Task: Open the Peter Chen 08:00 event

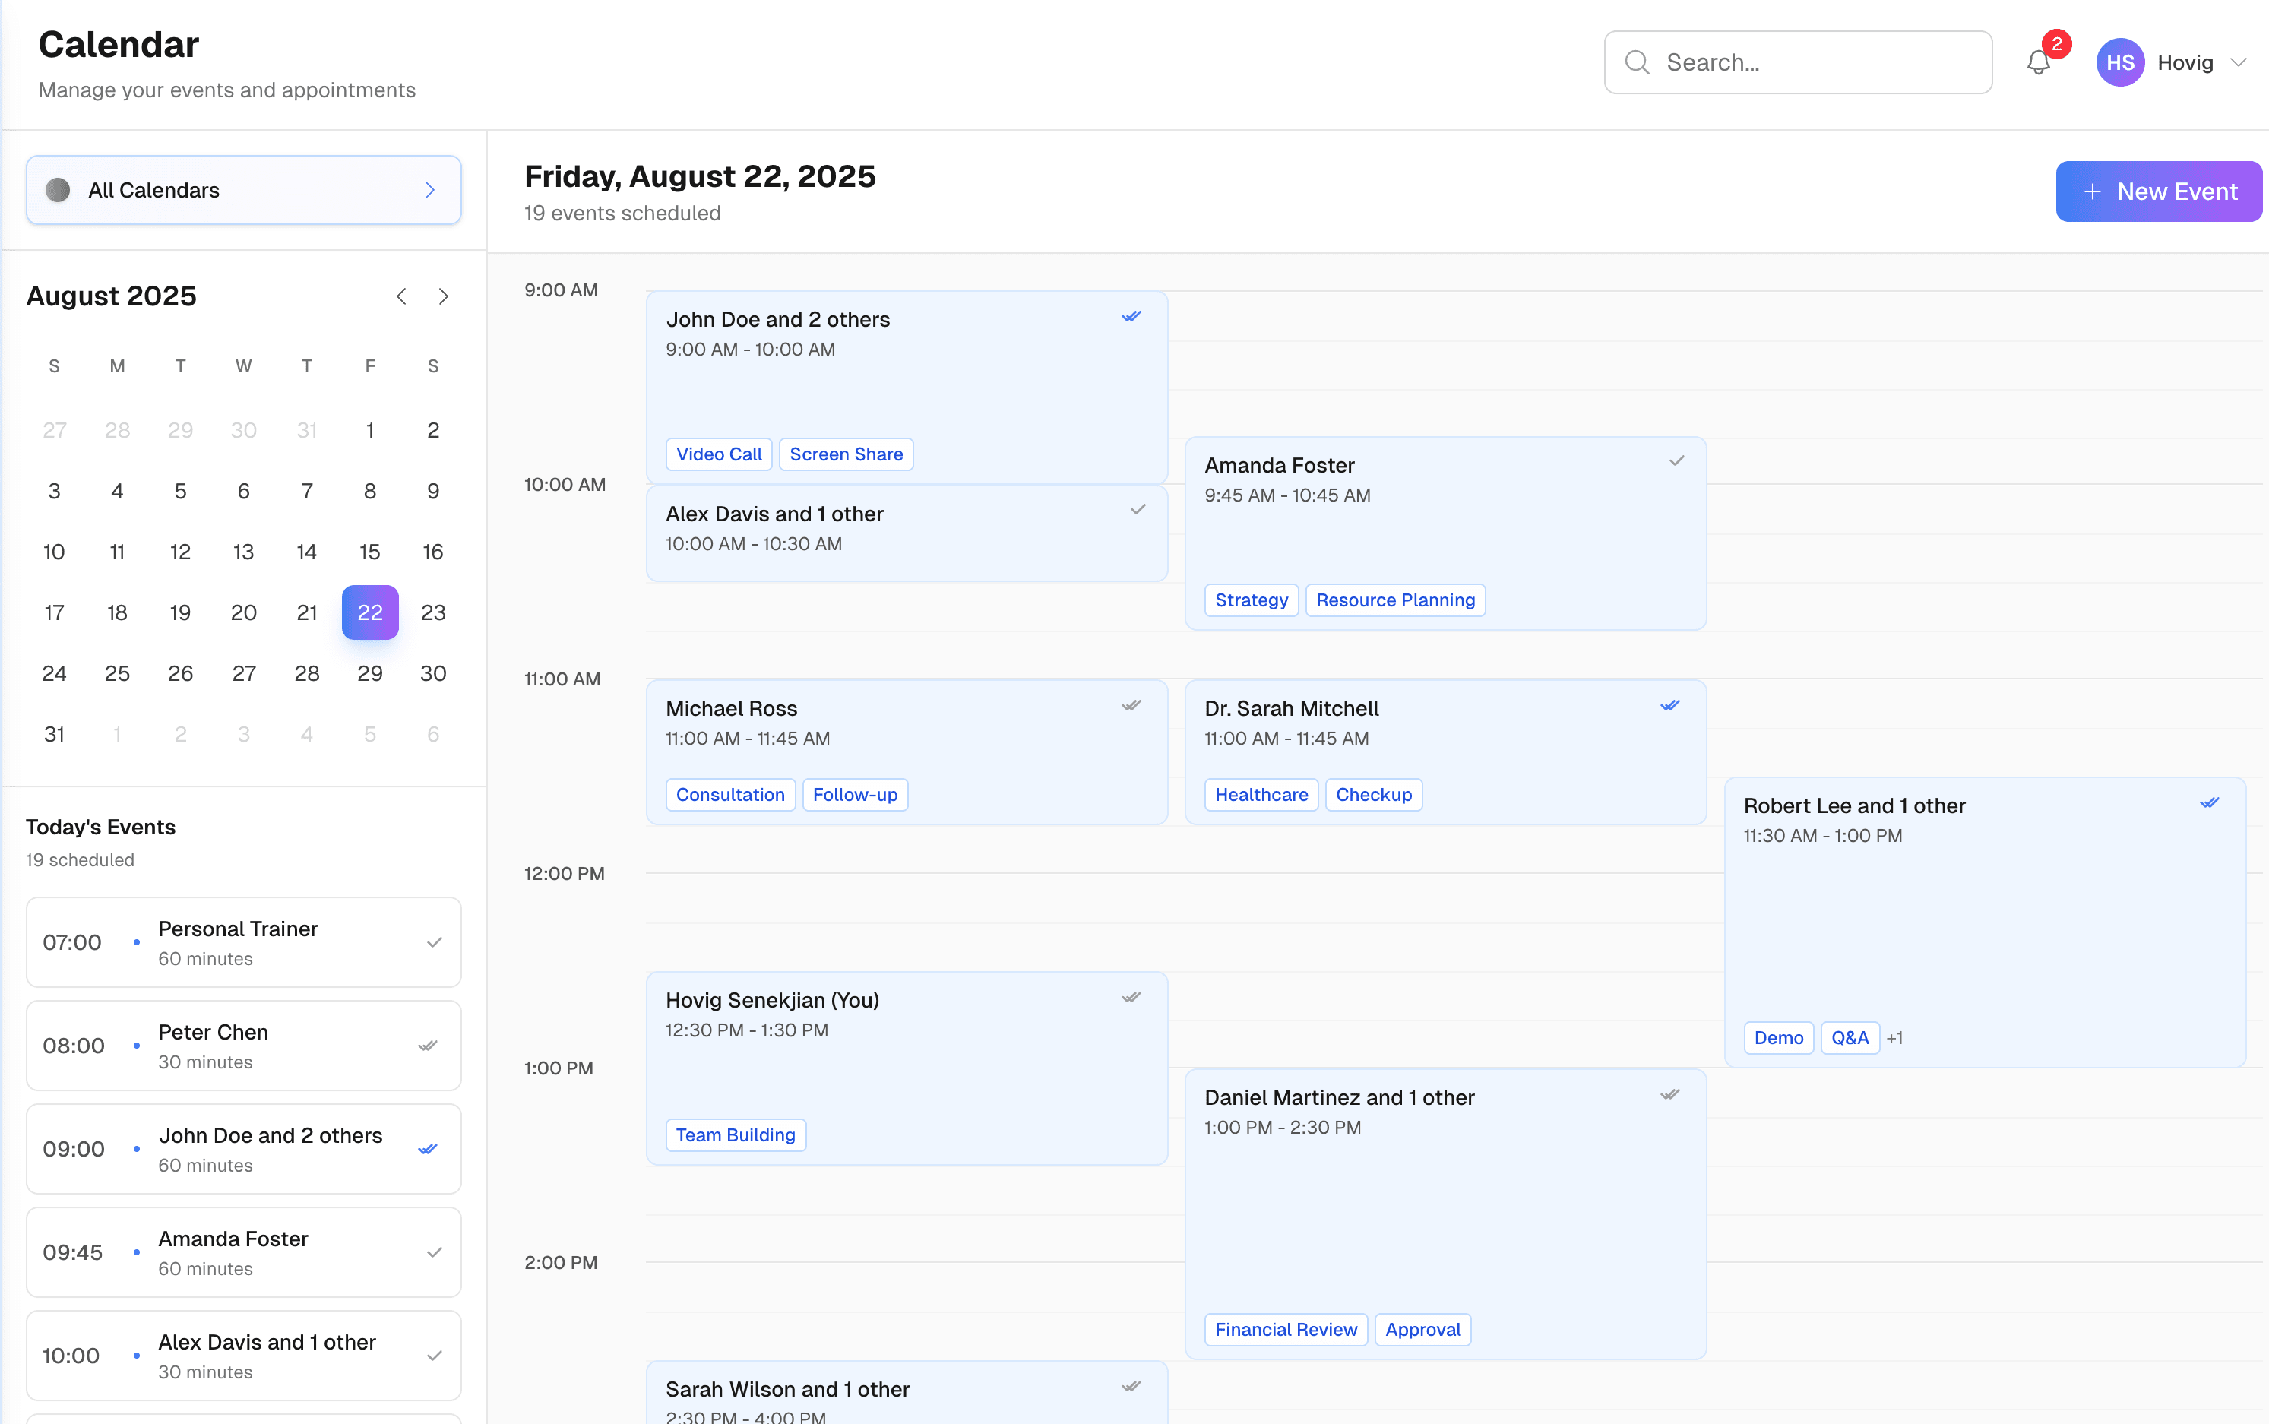Action: point(243,1046)
